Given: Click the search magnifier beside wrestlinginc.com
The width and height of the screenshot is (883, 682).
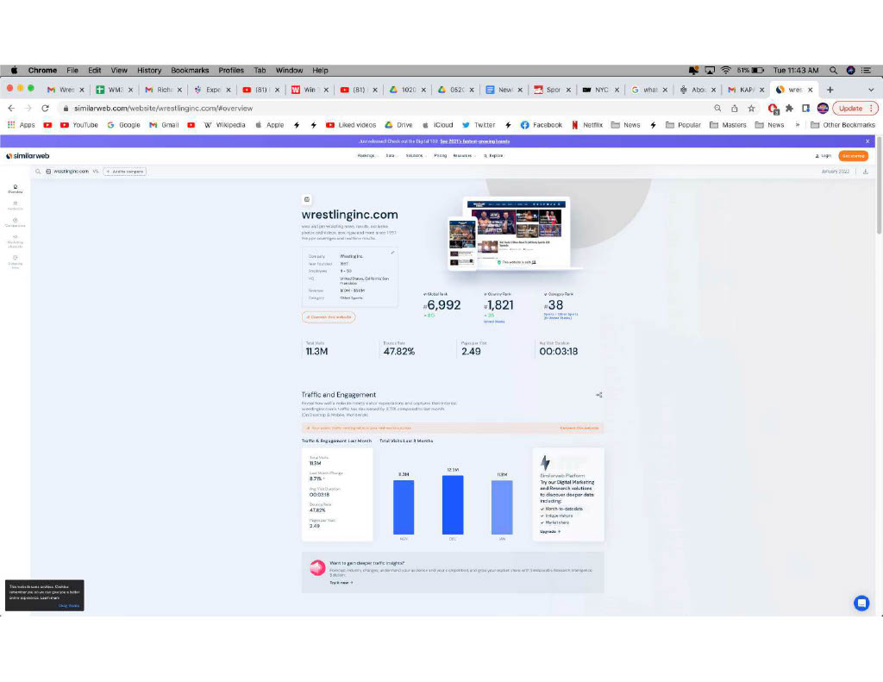Looking at the screenshot, I should coord(38,172).
